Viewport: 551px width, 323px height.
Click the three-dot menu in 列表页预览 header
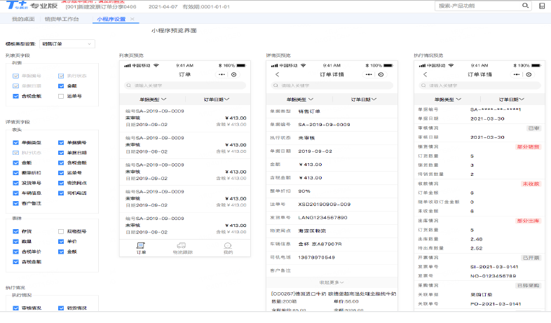point(223,74)
